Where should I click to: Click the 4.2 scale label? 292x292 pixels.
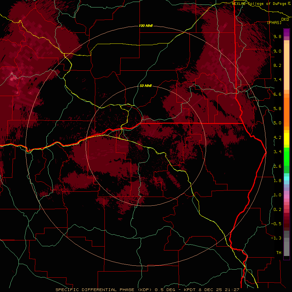277,138
